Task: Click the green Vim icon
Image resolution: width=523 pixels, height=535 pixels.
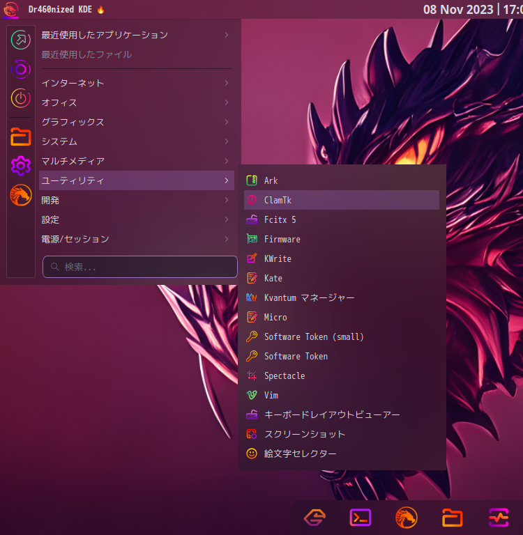Action: click(x=252, y=395)
